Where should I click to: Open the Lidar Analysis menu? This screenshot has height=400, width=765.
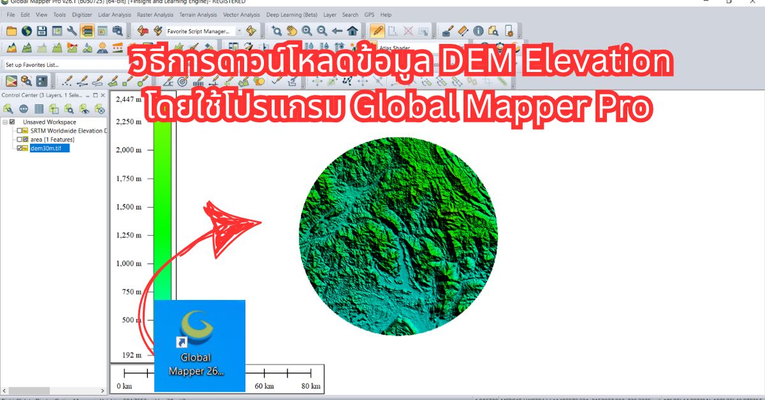pyautogui.click(x=115, y=15)
